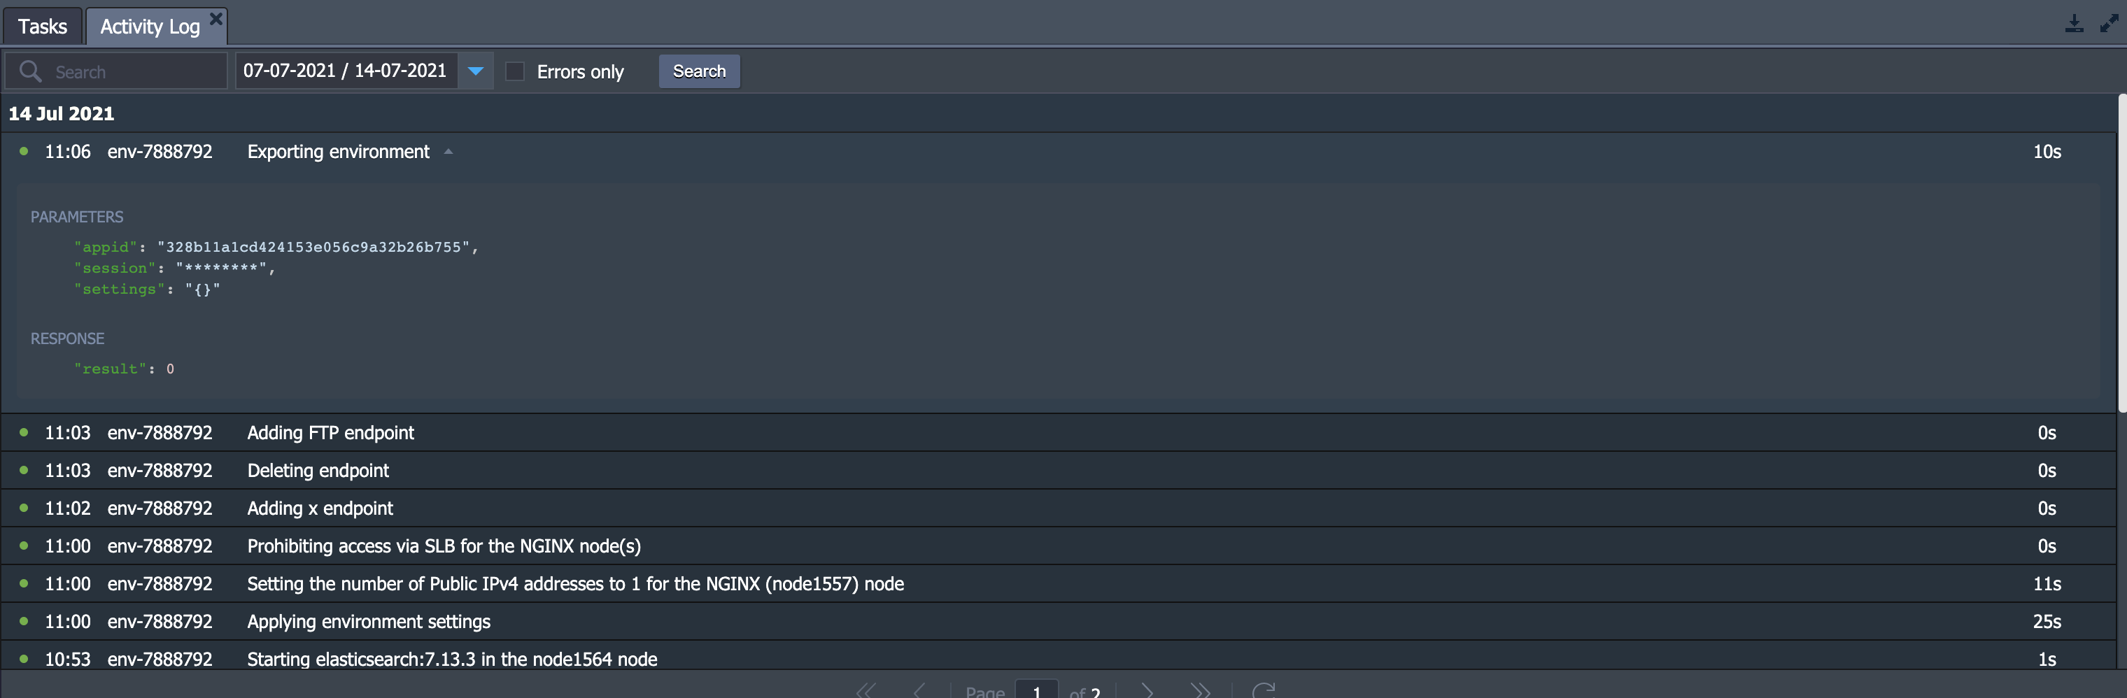Download the activity log via download icon
This screenshot has height=698, width=2127.
point(2073,23)
